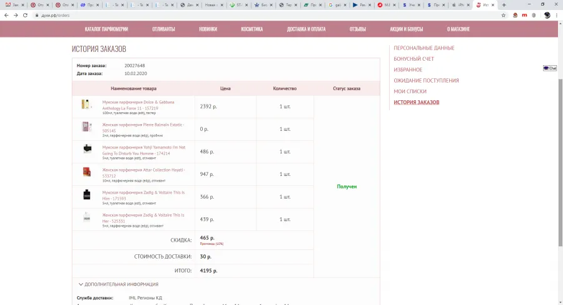Open Zadig & Voltaire This Is Her link
This screenshot has width=563, height=305.
(x=143, y=218)
